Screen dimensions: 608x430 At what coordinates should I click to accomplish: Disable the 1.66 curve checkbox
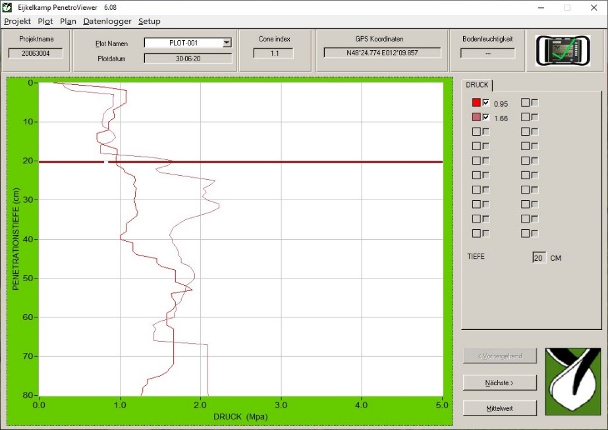pyautogui.click(x=486, y=117)
